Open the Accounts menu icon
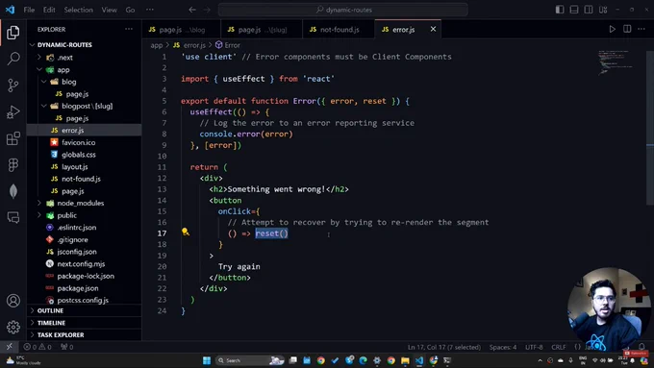This screenshot has width=654, height=368. (x=13, y=301)
